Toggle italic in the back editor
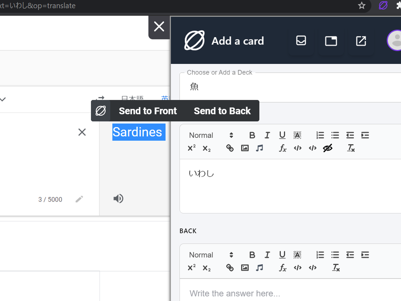The image size is (401, 301). (x=267, y=255)
